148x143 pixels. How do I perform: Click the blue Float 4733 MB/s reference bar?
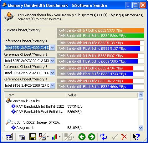[x=101, y=74]
